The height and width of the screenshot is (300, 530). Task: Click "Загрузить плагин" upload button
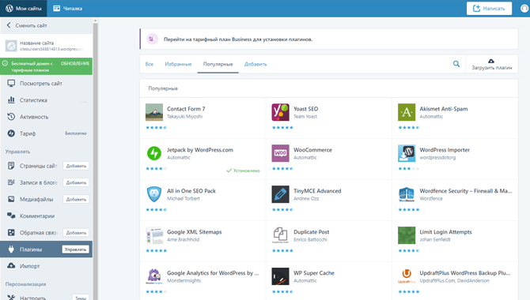click(x=491, y=64)
